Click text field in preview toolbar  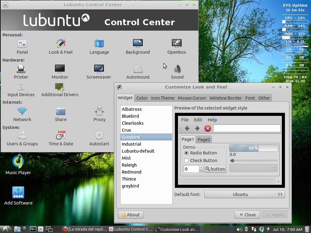[x=247, y=128]
